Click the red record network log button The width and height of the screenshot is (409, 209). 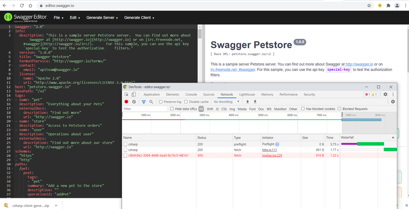pyautogui.click(x=127, y=102)
